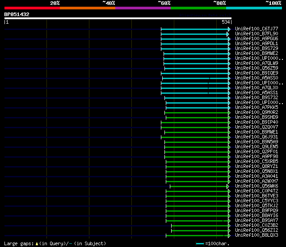
Task: Click the UniRef100_Q56Z59 subject name
Action: 257,68
